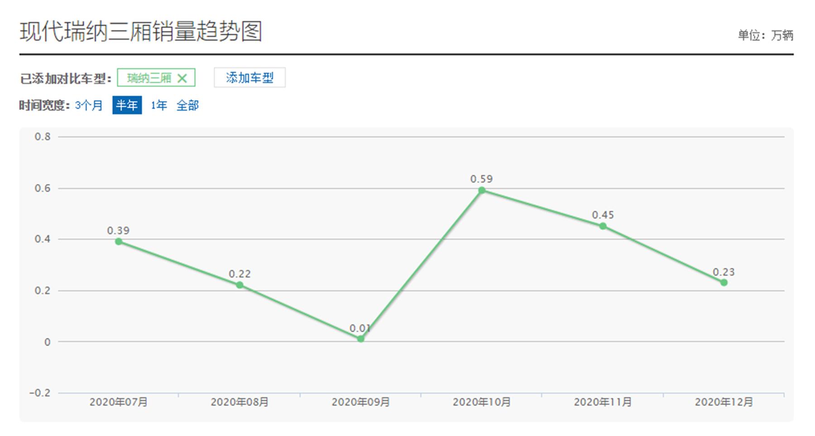
Task: Click the August data point showing 0.22
Action: click(239, 285)
